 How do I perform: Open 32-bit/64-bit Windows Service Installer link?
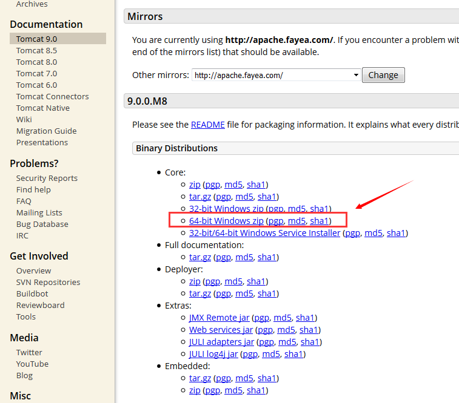pos(264,233)
